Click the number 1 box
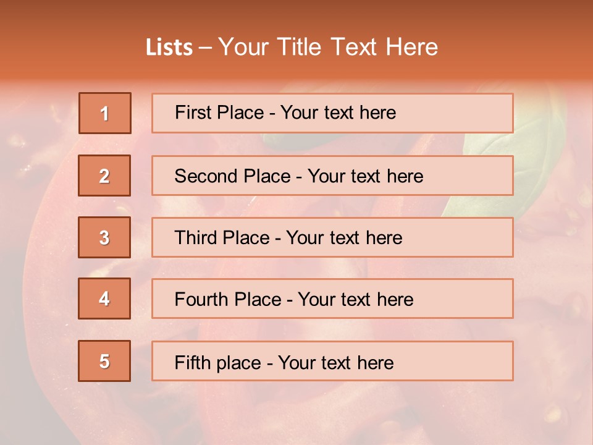 point(105,113)
